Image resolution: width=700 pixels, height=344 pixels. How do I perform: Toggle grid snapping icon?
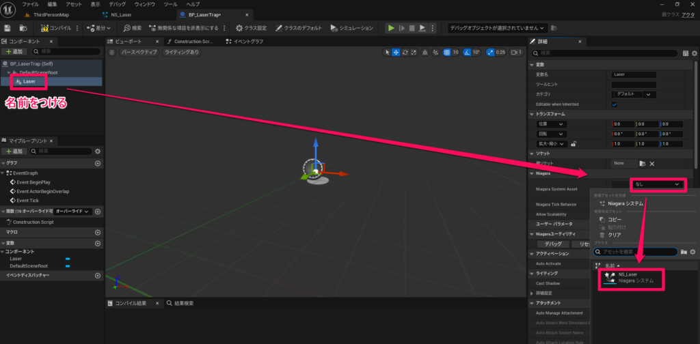click(x=446, y=52)
